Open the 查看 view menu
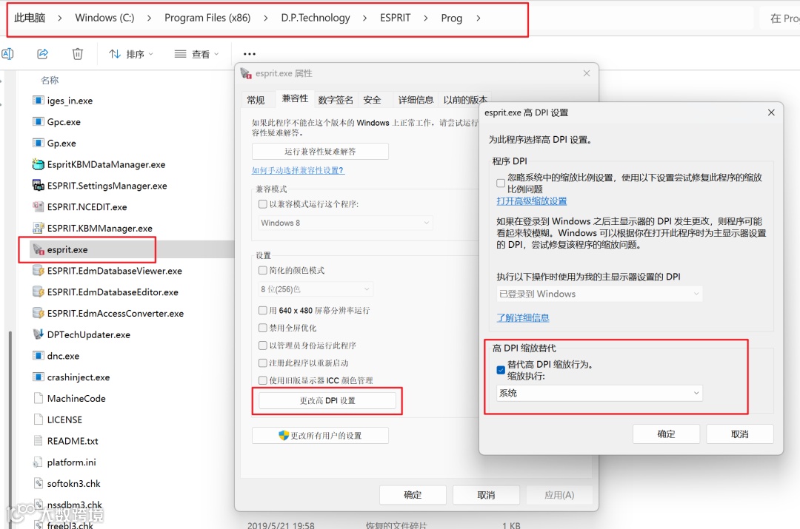 click(196, 54)
